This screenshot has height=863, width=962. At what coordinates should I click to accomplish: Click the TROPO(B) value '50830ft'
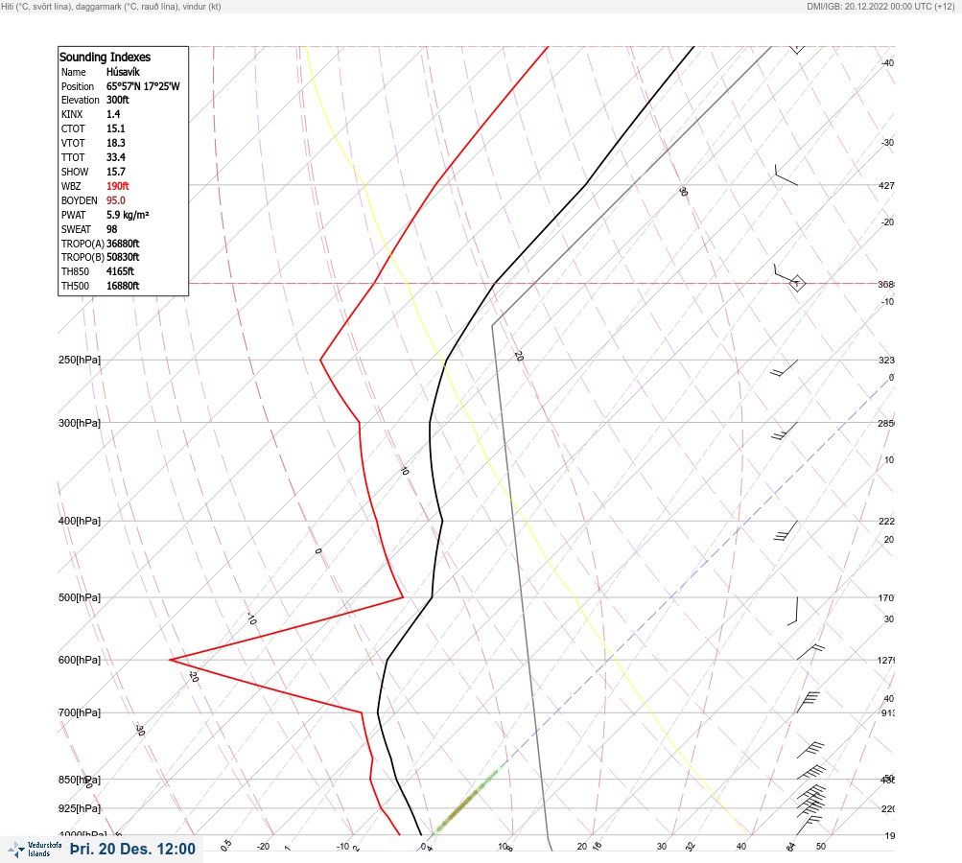123,257
